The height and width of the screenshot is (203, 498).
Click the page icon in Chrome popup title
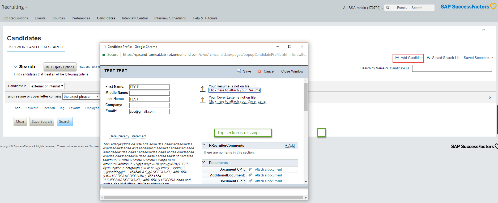pos(104,46)
